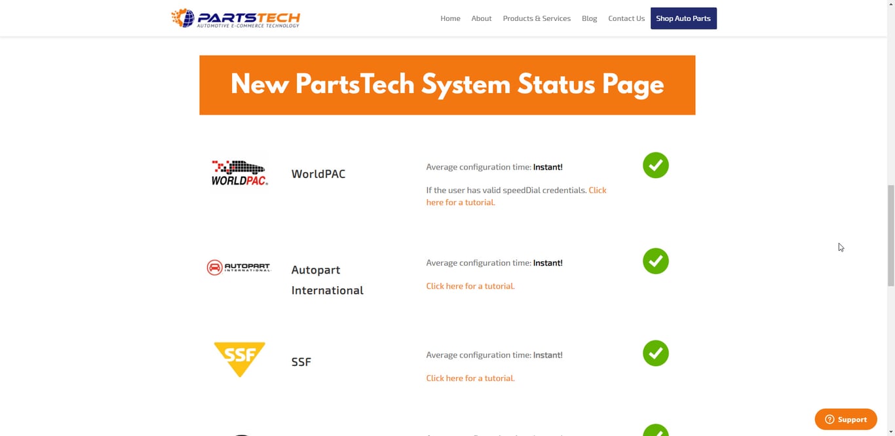Screen dimensions: 895x436
Task: Open Products & Services menu
Action: (x=537, y=18)
